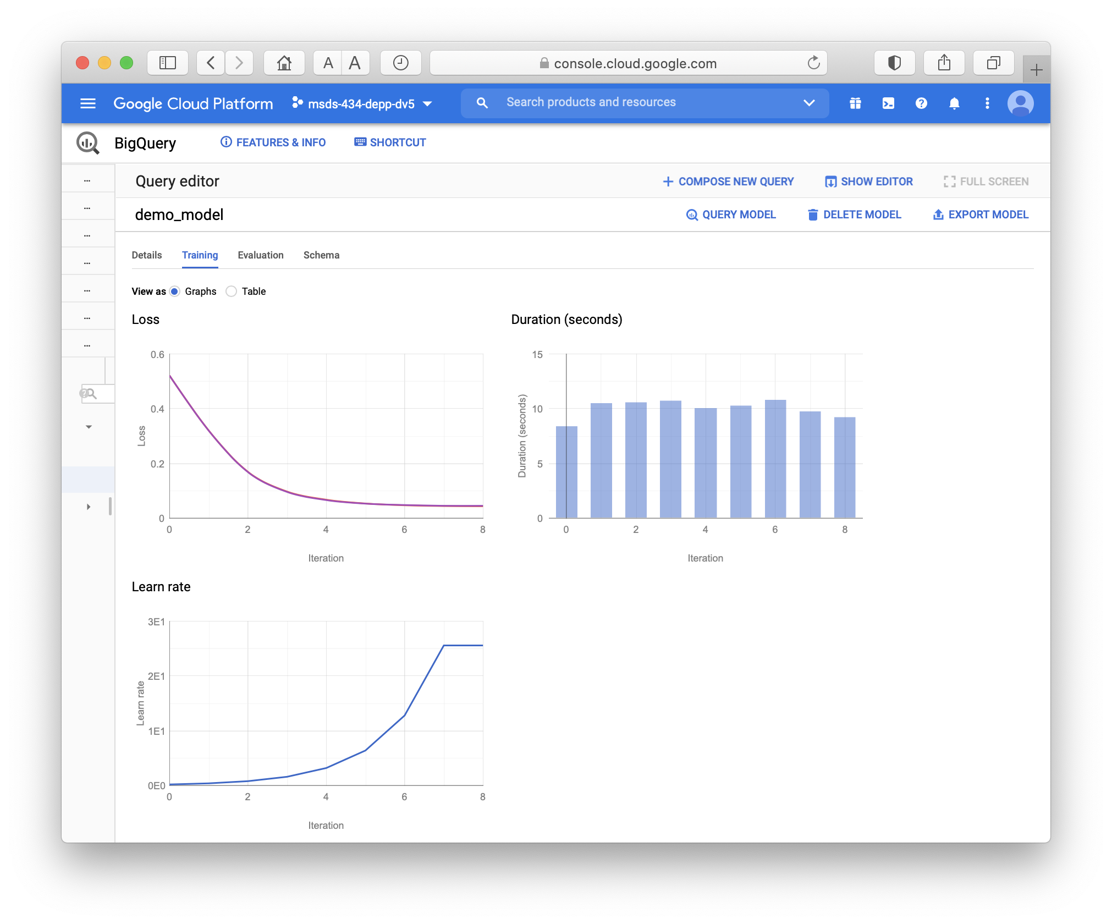The height and width of the screenshot is (924, 1112).
Task: Open the Google account avatar
Action: 1021,103
